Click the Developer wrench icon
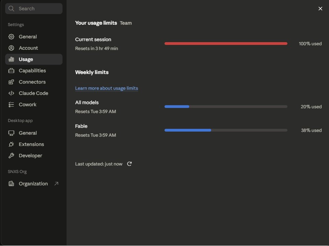Screen dimensions: 329x246 click(11, 156)
